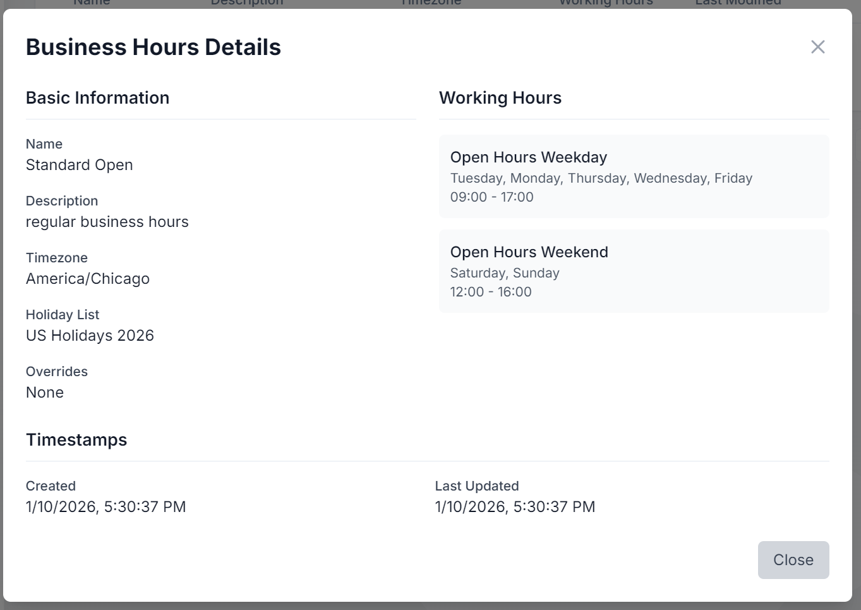Close the Business Hours Details dialog via X icon

point(817,47)
